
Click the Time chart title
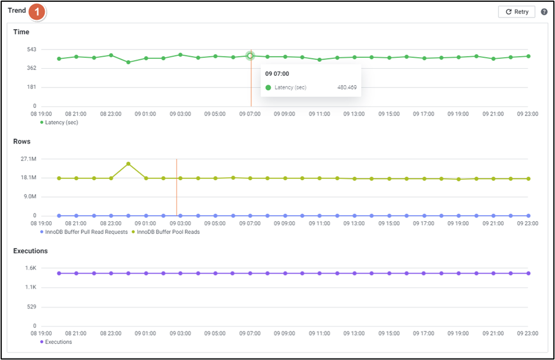click(x=21, y=32)
